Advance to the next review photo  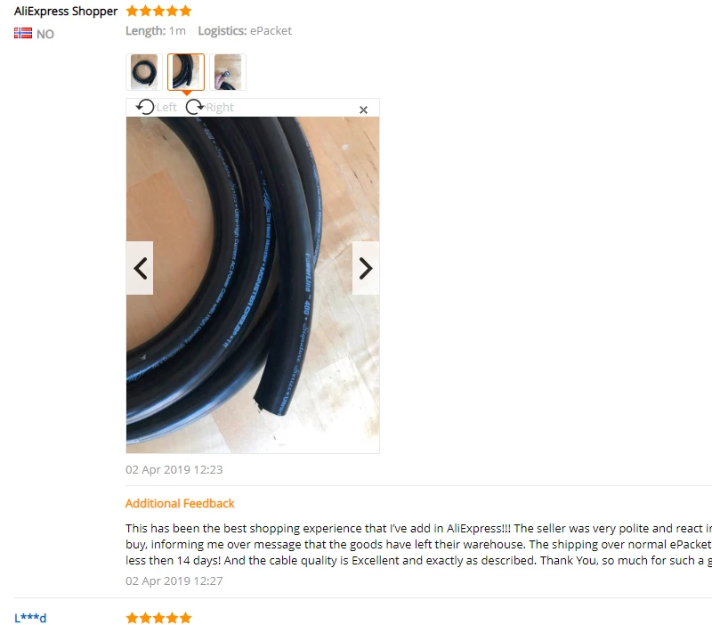366,268
